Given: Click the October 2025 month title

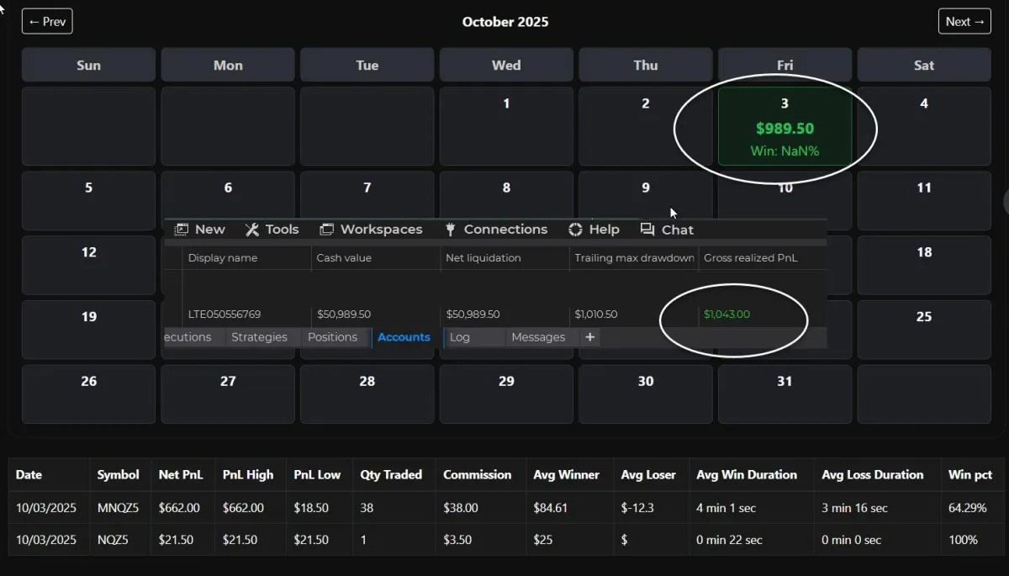Looking at the screenshot, I should [505, 22].
